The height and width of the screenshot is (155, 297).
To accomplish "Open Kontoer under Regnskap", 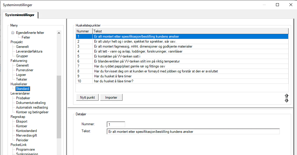I will point(22,126).
